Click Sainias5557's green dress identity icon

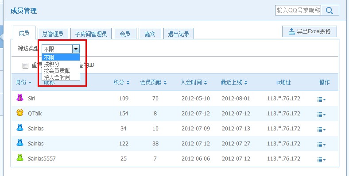click(20, 157)
